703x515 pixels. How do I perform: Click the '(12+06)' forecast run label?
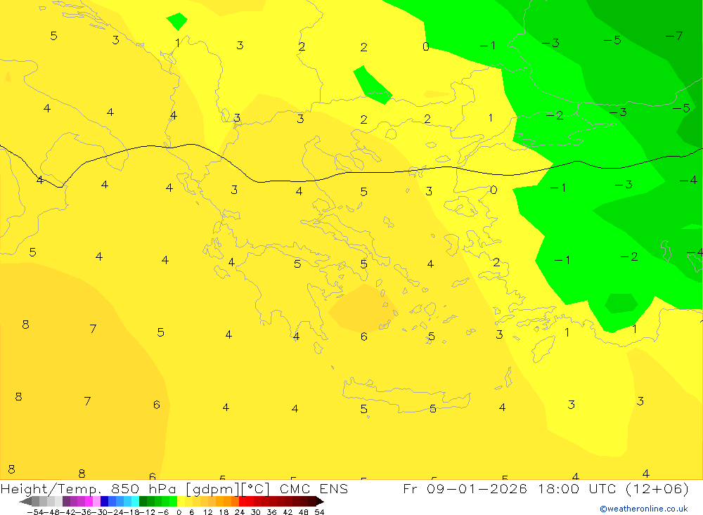[x=657, y=488]
